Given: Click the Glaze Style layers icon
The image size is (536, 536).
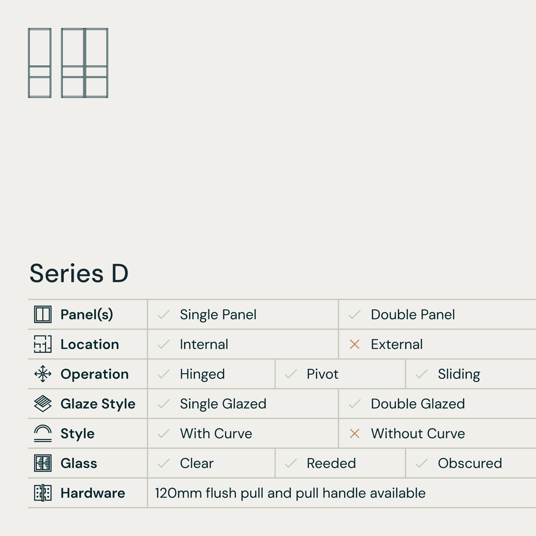Looking at the screenshot, I should click(x=43, y=404).
